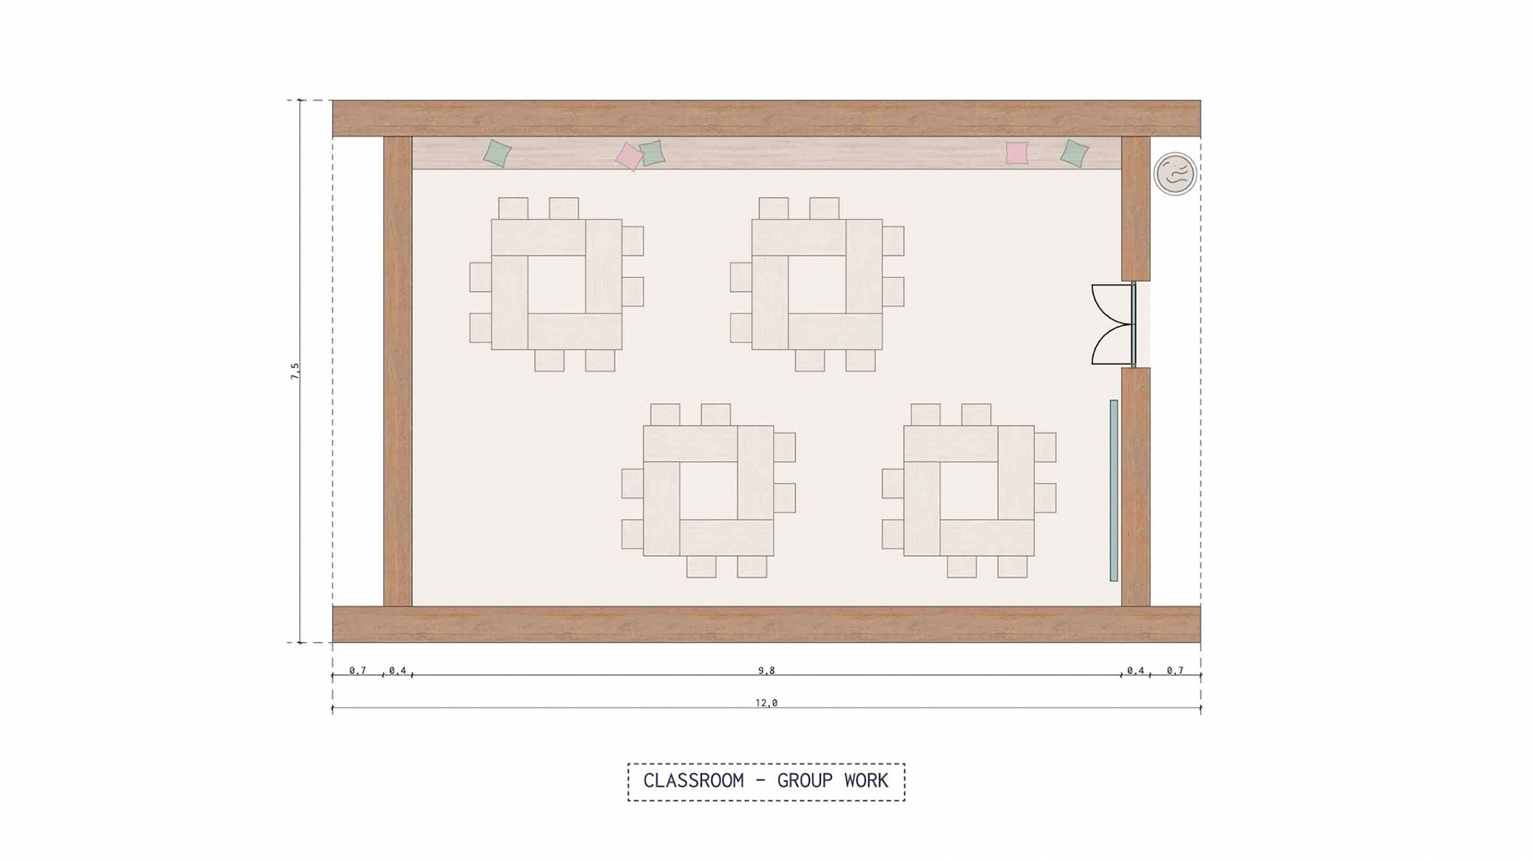Viewport: 1533px width, 861px height.
Task: Select the 9,8 interior width dimension
Action: click(x=766, y=670)
